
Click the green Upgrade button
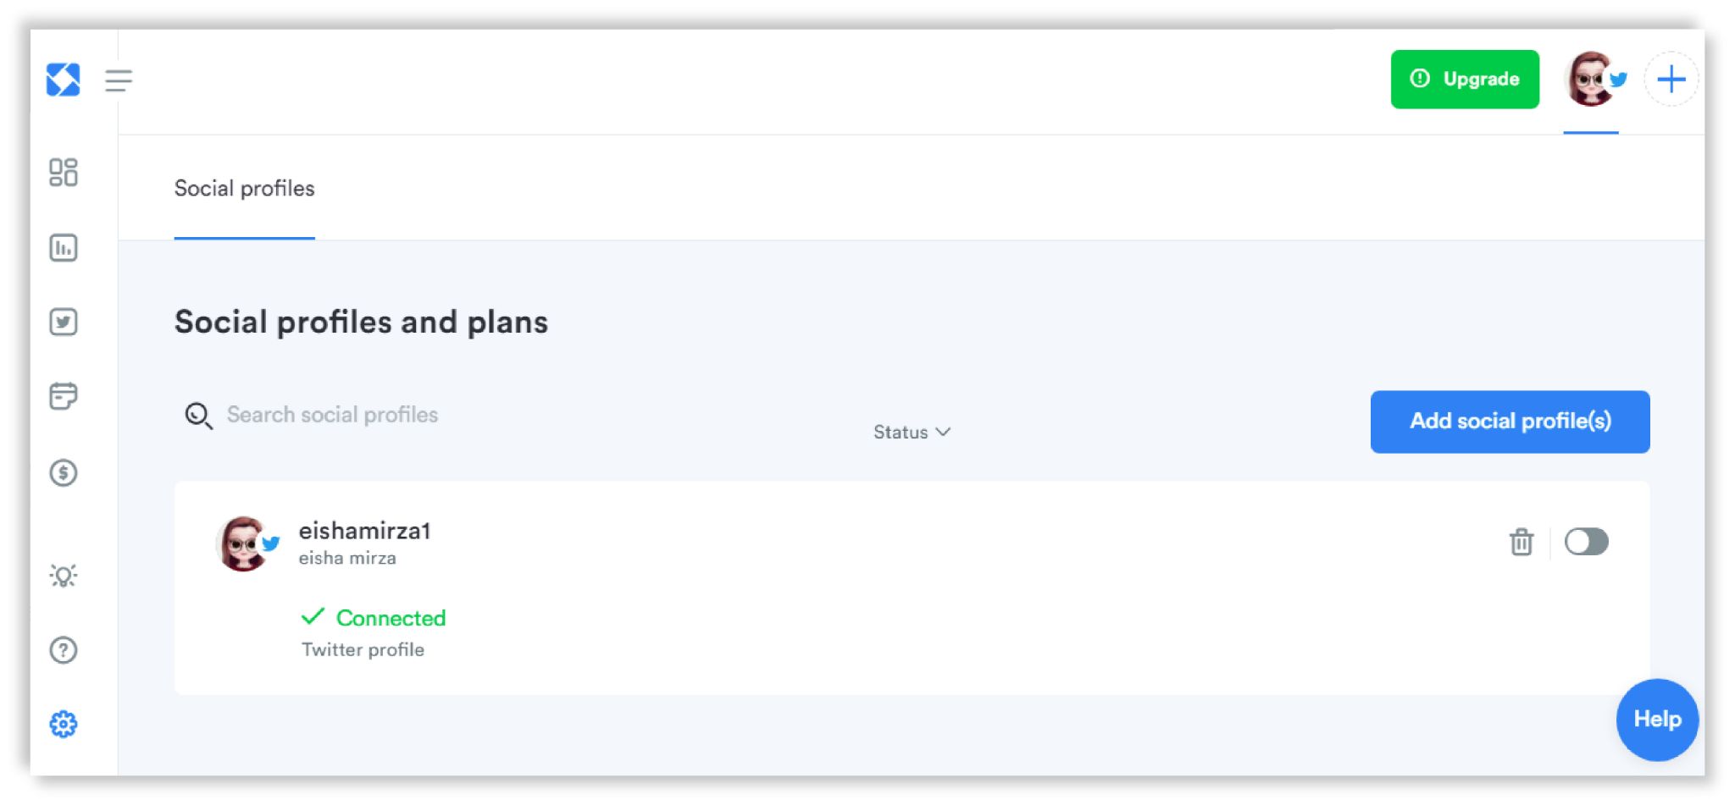click(x=1465, y=80)
